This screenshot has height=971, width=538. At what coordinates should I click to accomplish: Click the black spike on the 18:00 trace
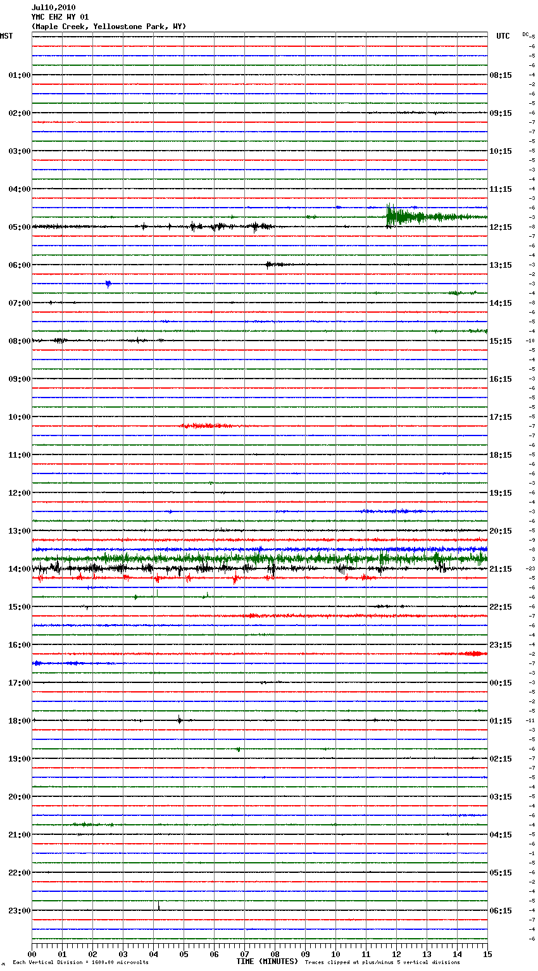click(x=180, y=720)
